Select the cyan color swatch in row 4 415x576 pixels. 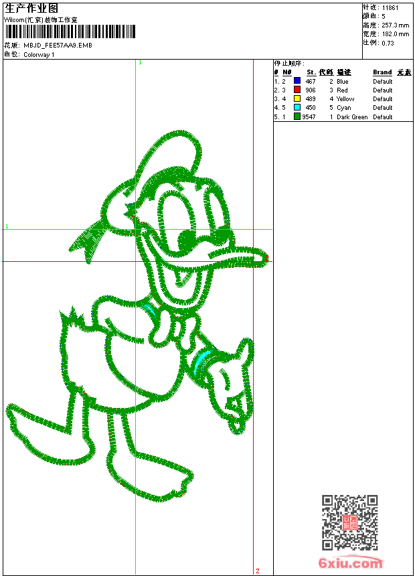coord(297,107)
